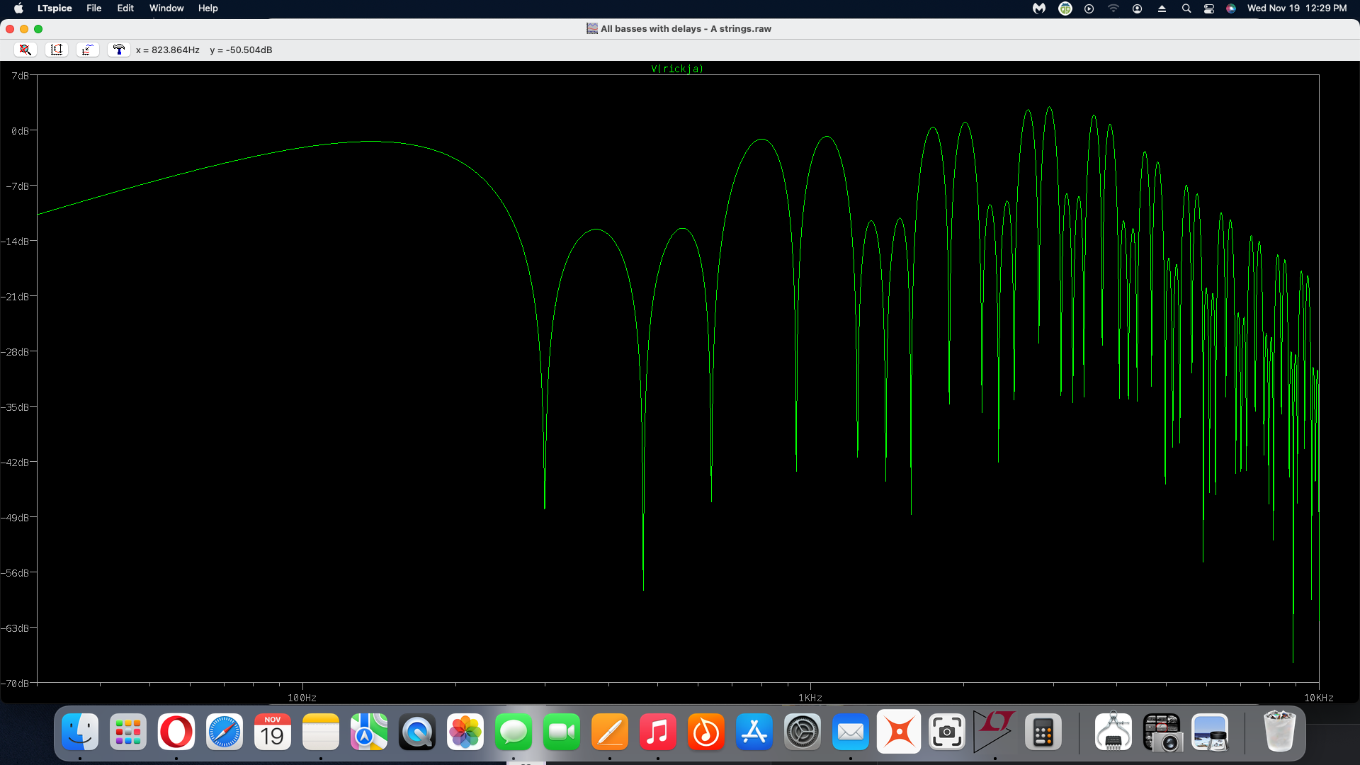This screenshot has width=1360, height=765.
Task: Open the orange music app in the Dock
Action: [706, 732]
